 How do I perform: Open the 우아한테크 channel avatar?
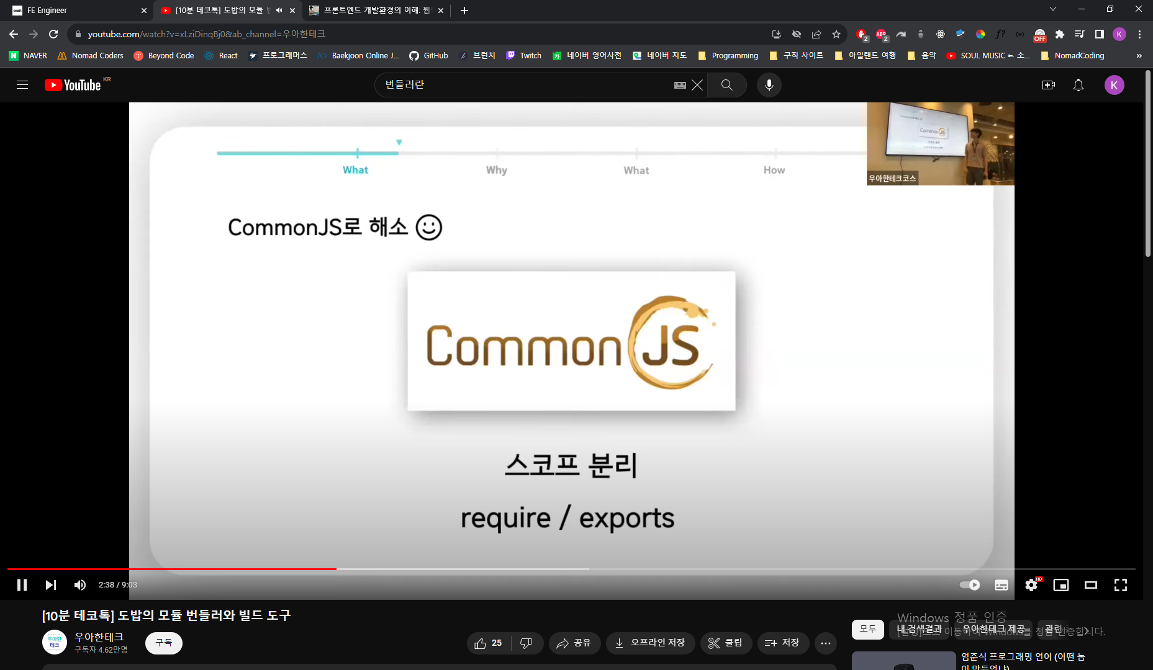point(55,643)
